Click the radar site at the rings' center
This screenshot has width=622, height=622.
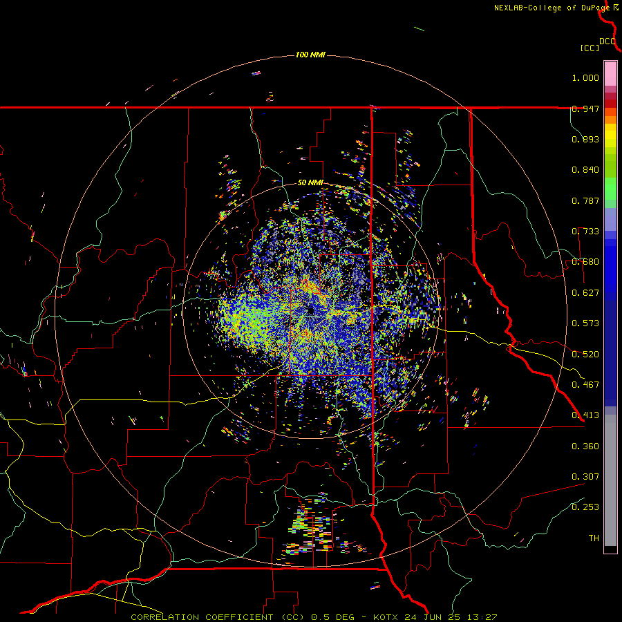310,310
